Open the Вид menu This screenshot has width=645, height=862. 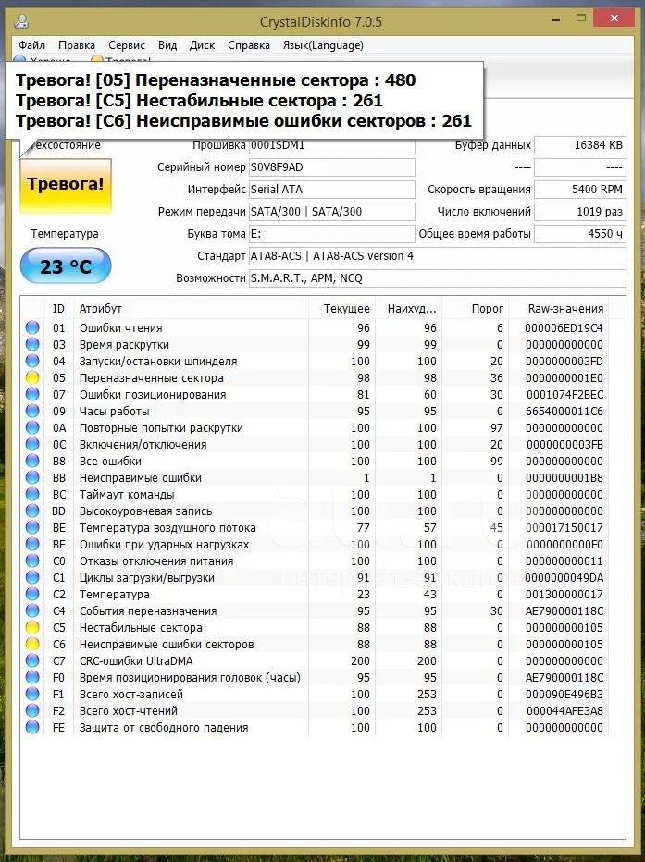pos(167,45)
